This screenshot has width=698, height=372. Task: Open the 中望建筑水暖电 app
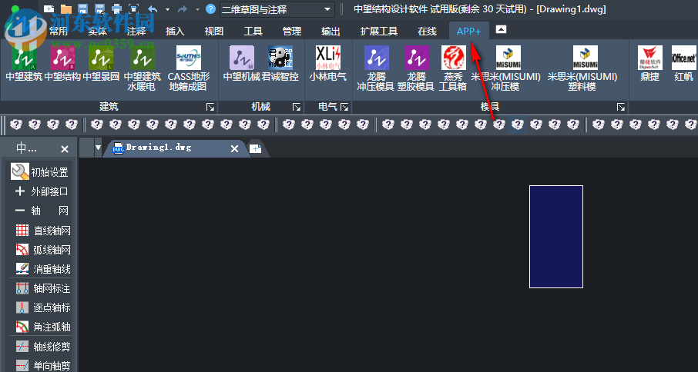[142, 68]
